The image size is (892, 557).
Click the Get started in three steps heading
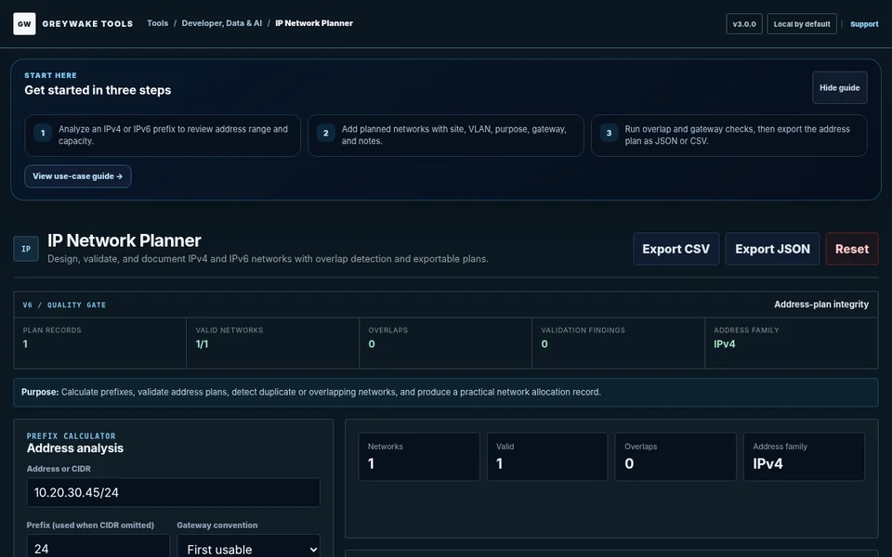tap(98, 90)
